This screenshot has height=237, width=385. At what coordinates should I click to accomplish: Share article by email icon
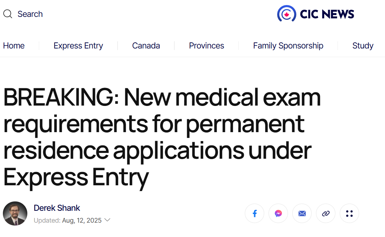[x=302, y=213]
